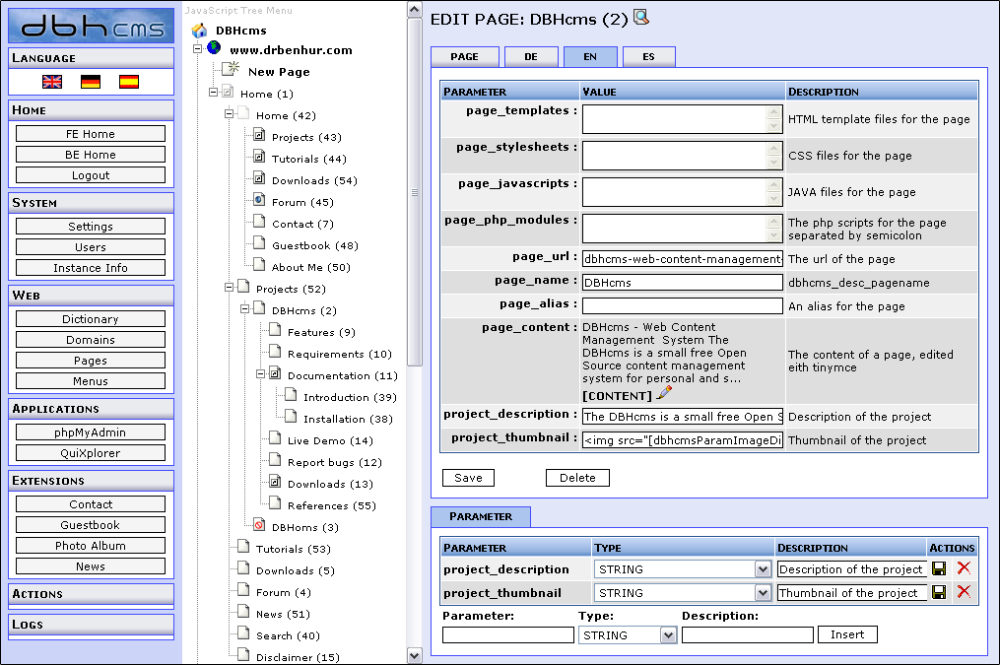The image size is (1000, 665).
Task: Collapse the www.drbenhur.com tree node
Action: (x=198, y=48)
